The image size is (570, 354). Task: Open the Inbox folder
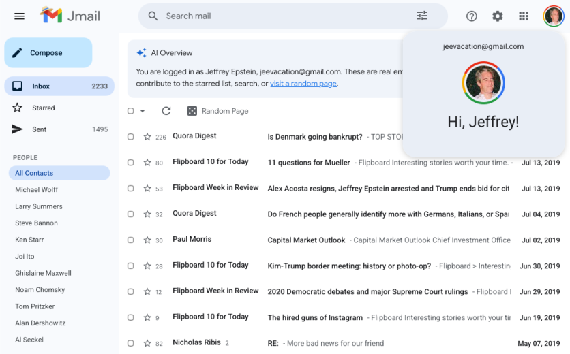(x=59, y=86)
